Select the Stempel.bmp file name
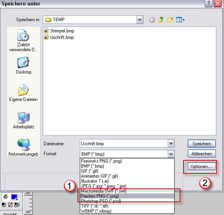224x215 pixels. (x=62, y=31)
